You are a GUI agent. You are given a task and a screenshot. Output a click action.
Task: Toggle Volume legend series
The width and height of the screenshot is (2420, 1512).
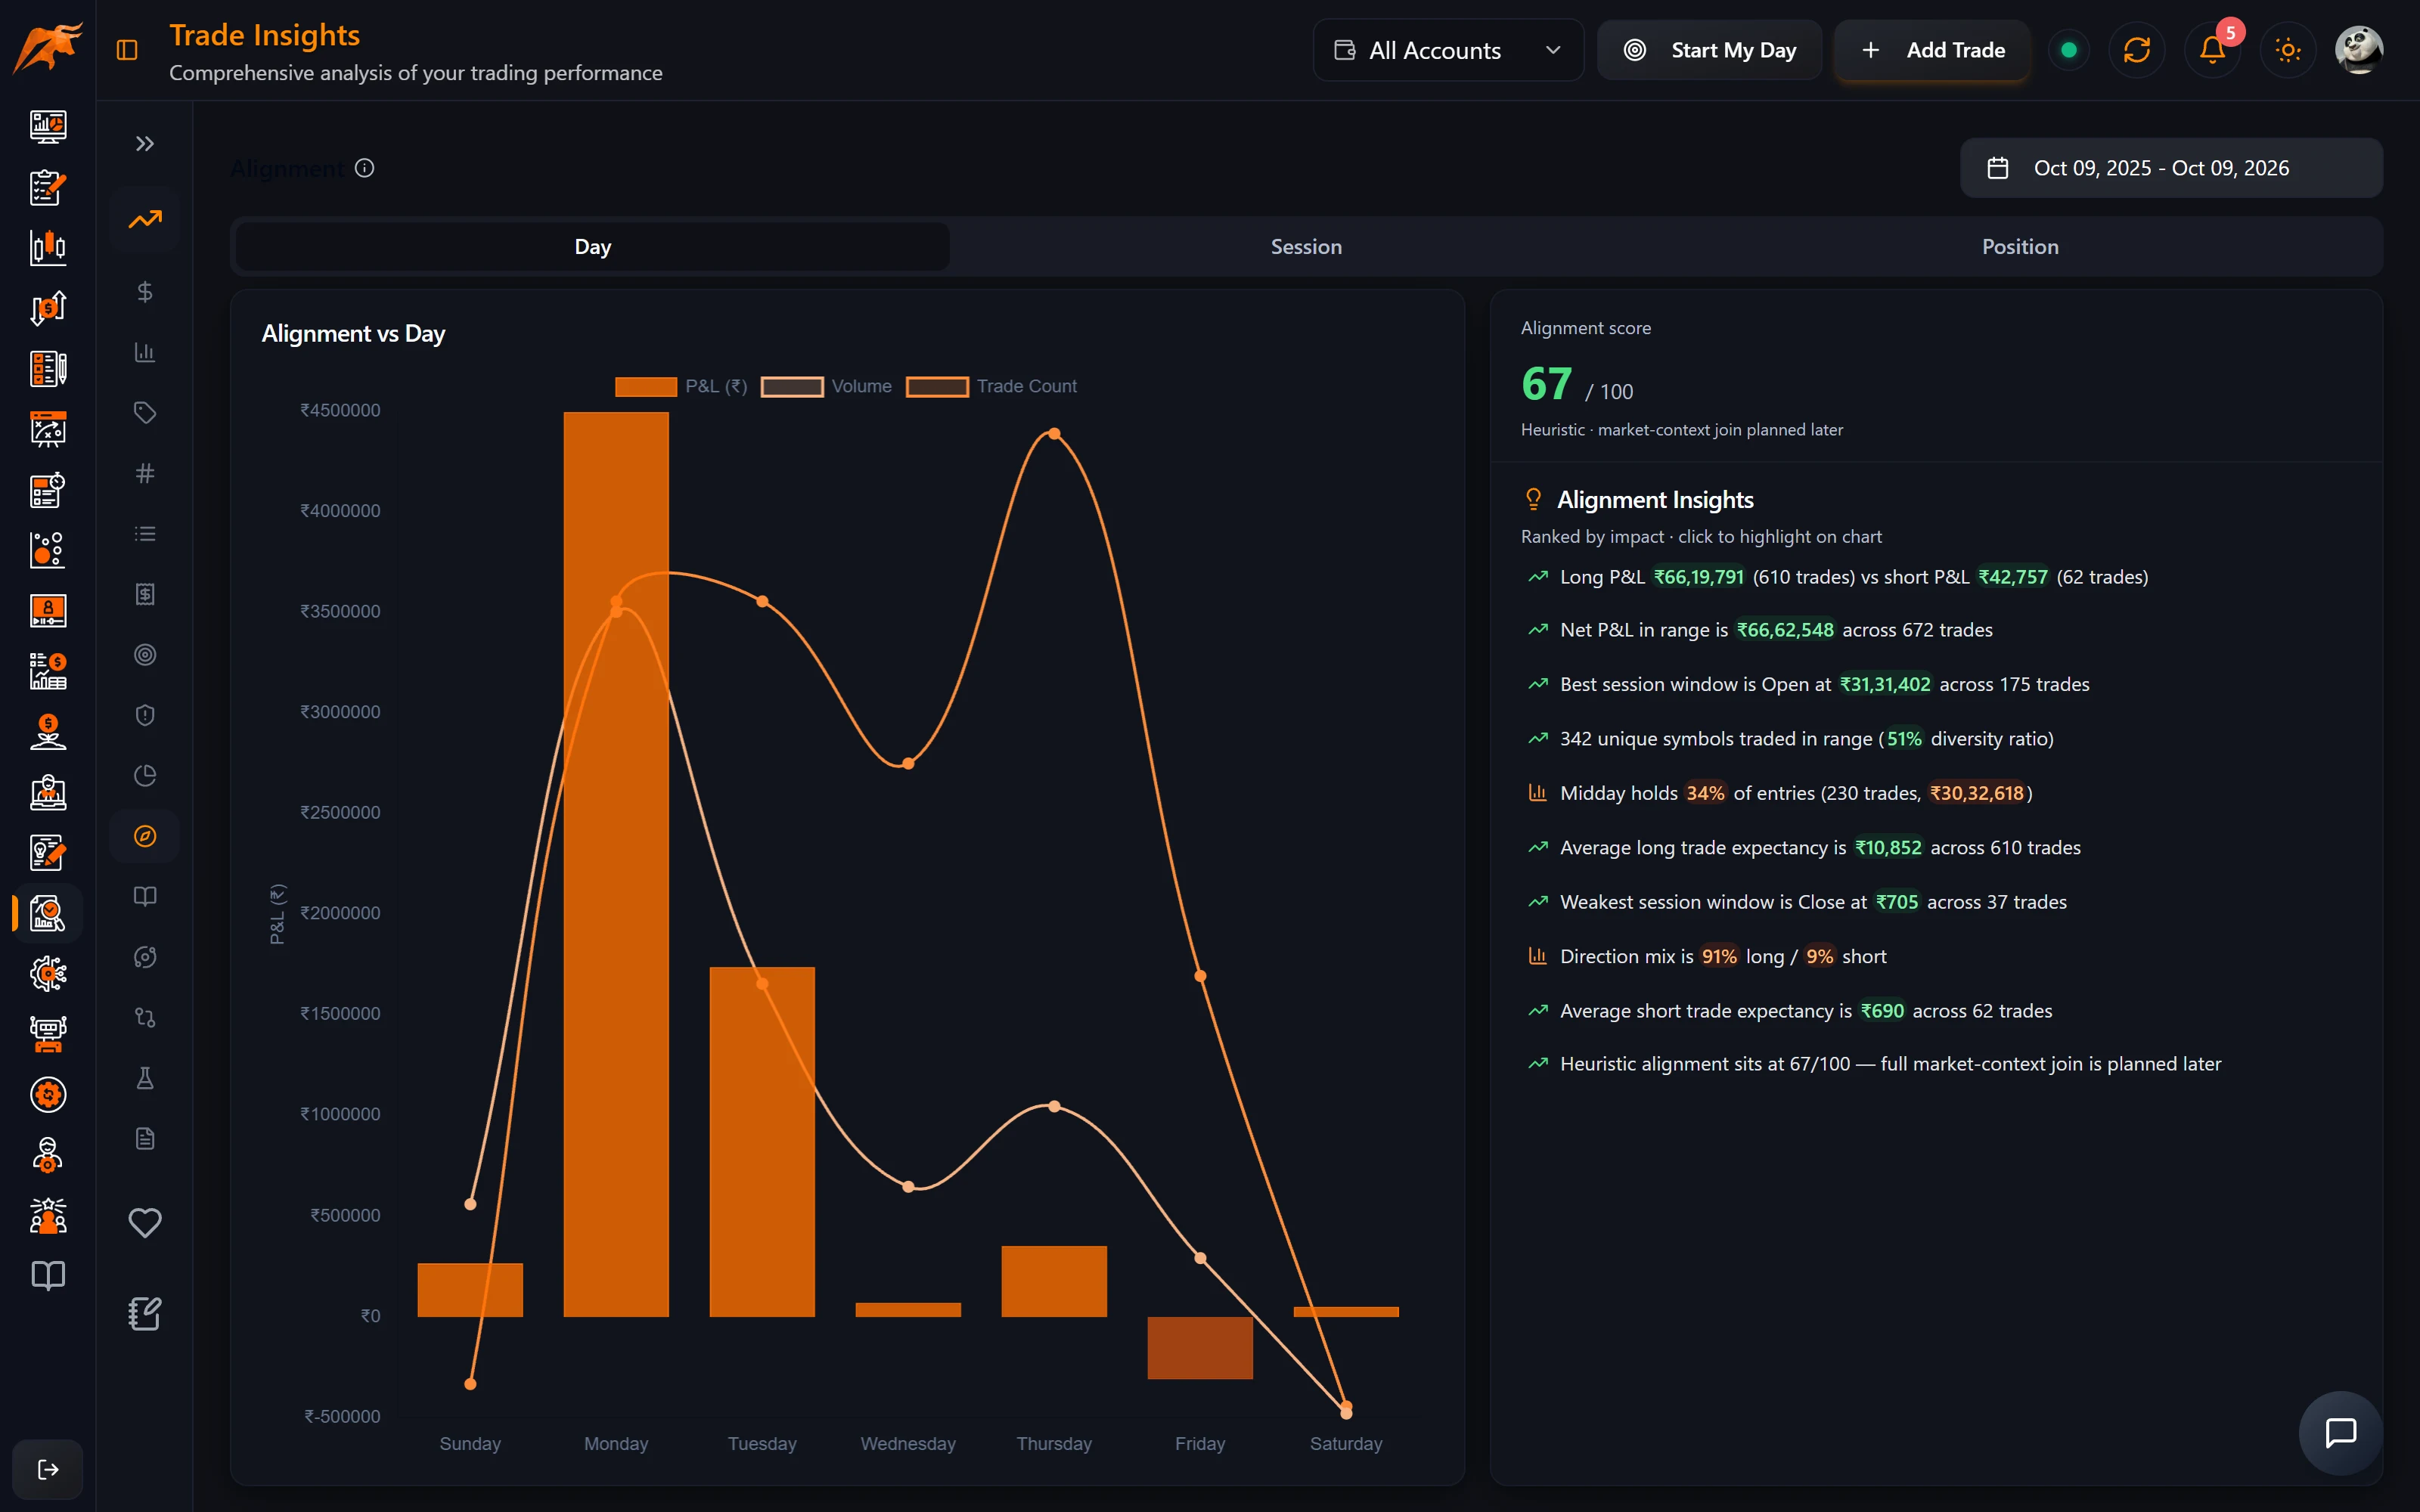tap(826, 386)
